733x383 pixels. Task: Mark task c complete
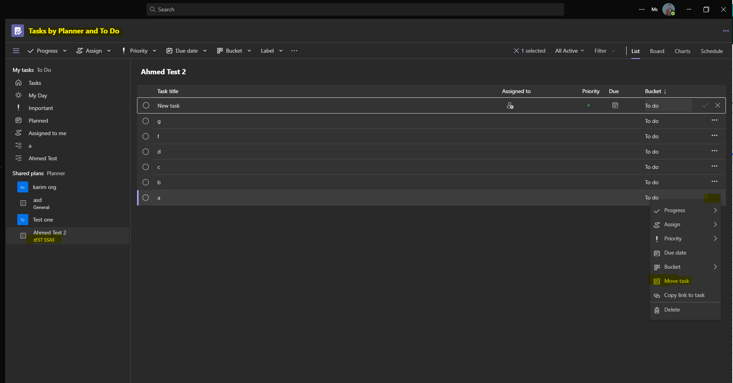146,167
